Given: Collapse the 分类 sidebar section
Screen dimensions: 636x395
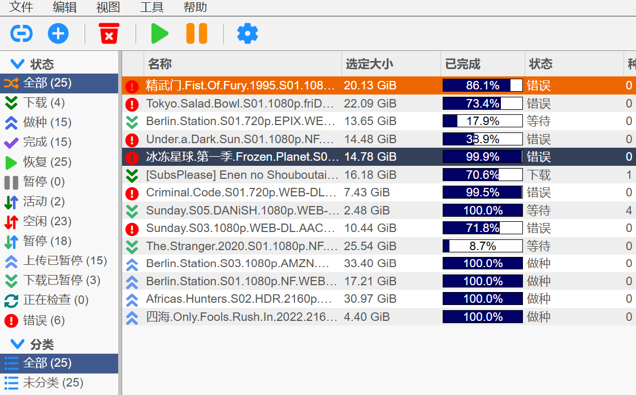Looking at the screenshot, I should 18,344.
